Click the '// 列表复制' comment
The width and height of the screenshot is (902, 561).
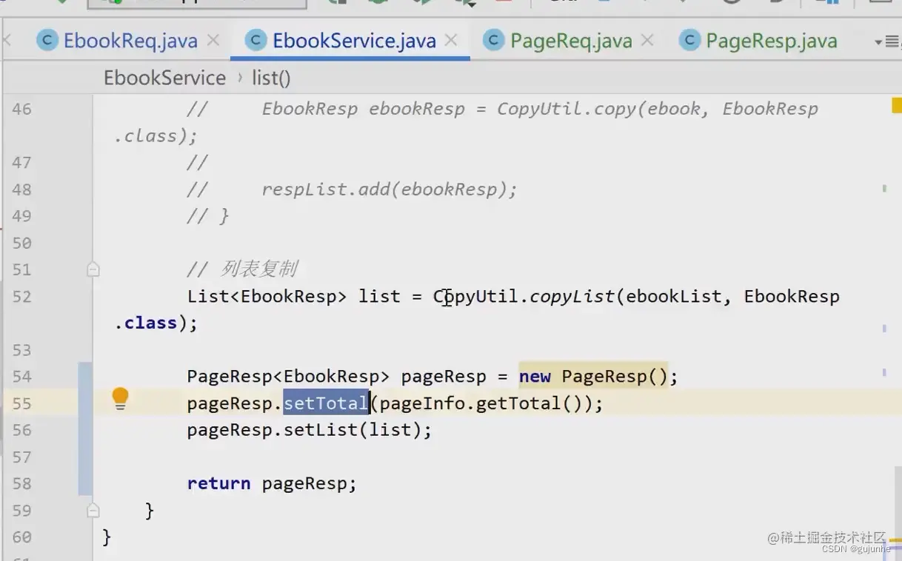(242, 269)
